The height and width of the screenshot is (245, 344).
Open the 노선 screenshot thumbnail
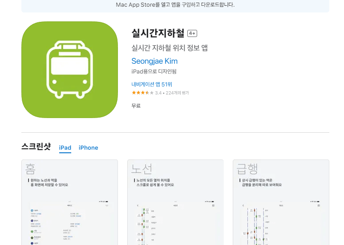pos(175,202)
